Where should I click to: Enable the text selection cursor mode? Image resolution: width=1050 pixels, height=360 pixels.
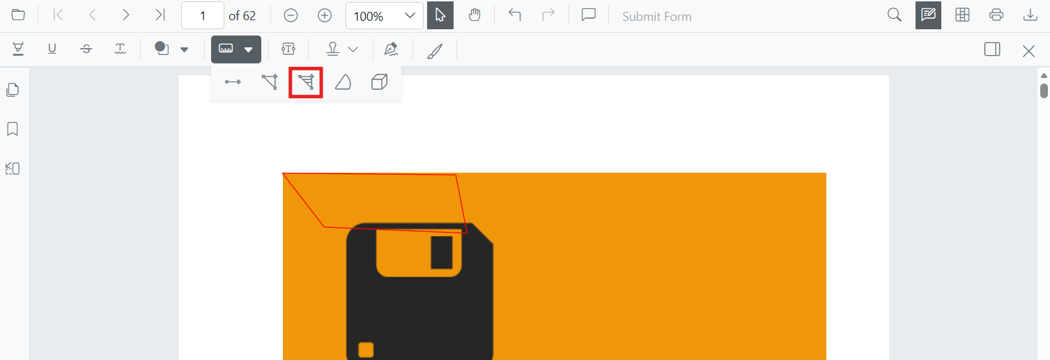coord(440,15)
